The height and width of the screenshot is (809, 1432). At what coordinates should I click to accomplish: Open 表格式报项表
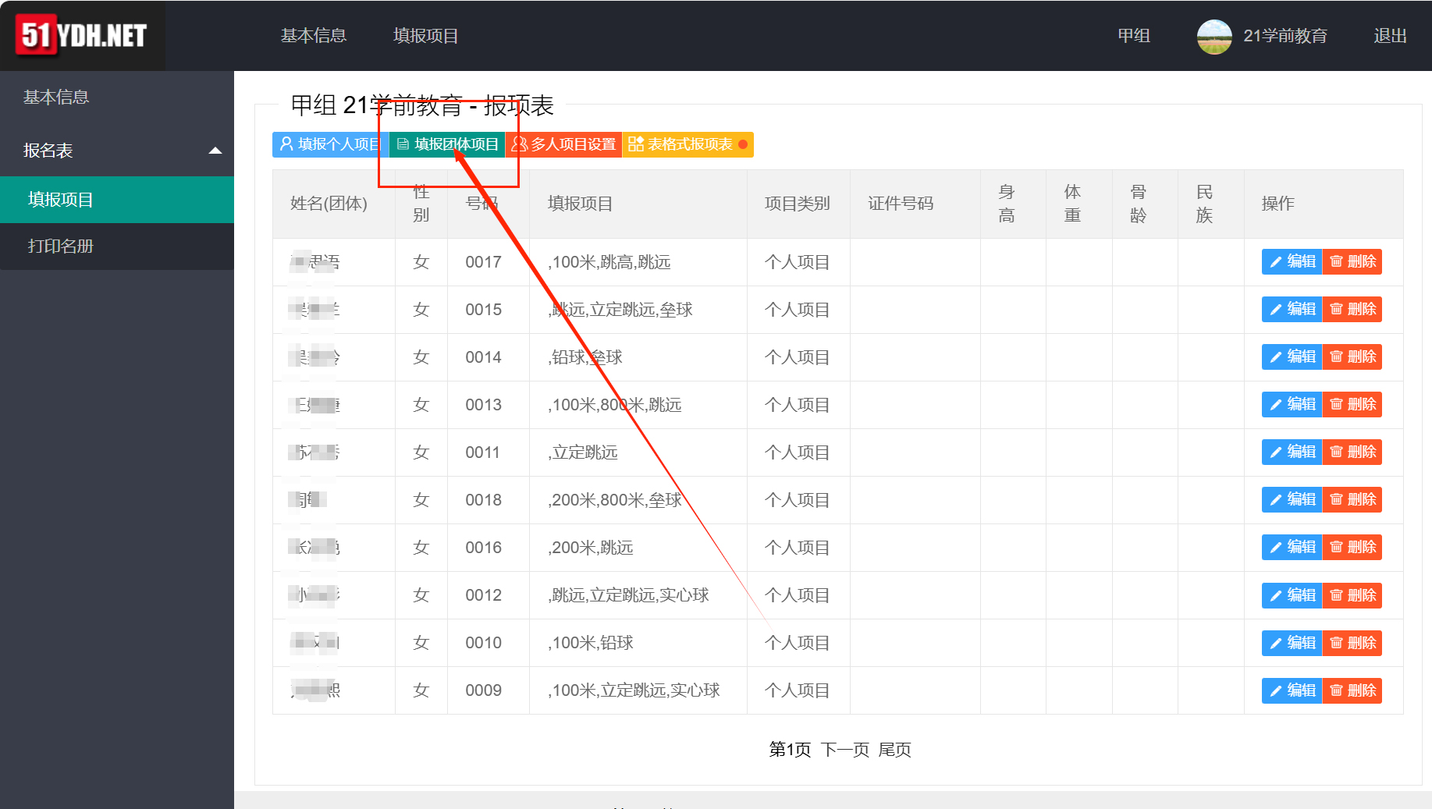(x=688, y=144)
